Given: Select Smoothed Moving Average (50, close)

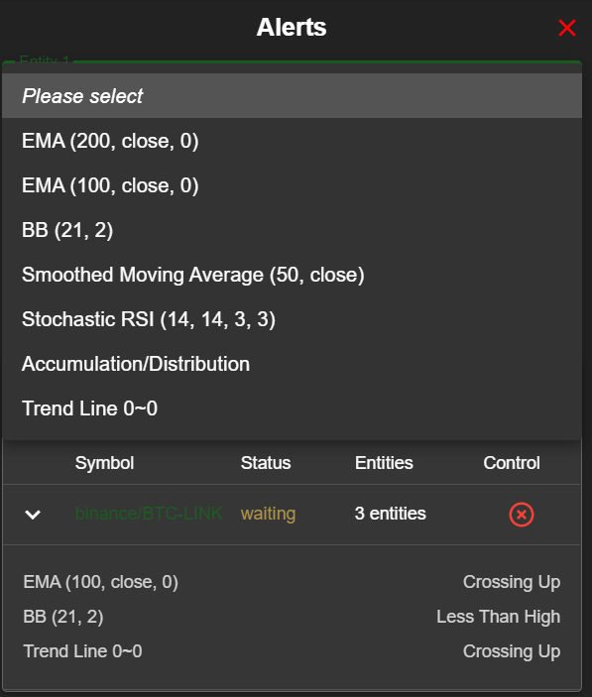Looking at the screenshot, I should [292, 275].
